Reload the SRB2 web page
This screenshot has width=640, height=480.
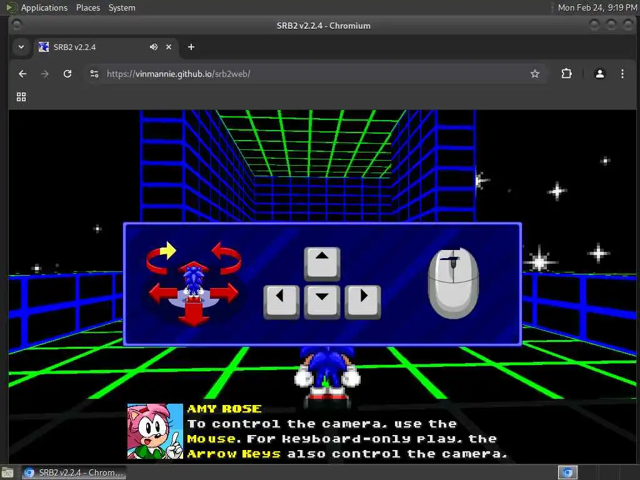[x=67, y=74]
